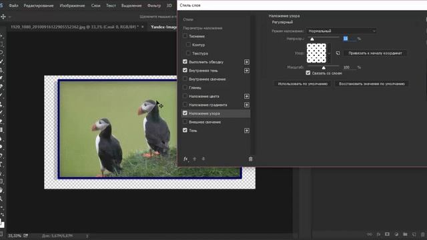Create a new preset from the current pattern
The image size is (427, 240).
tap(338, 53)
